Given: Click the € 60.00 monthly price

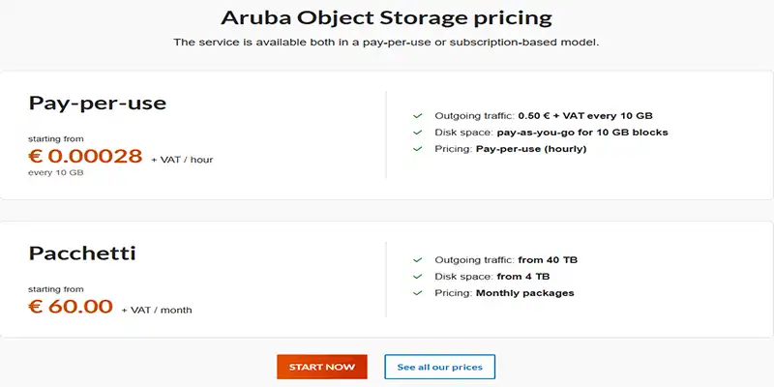Looking at the screenshot, I should (71, 308).
